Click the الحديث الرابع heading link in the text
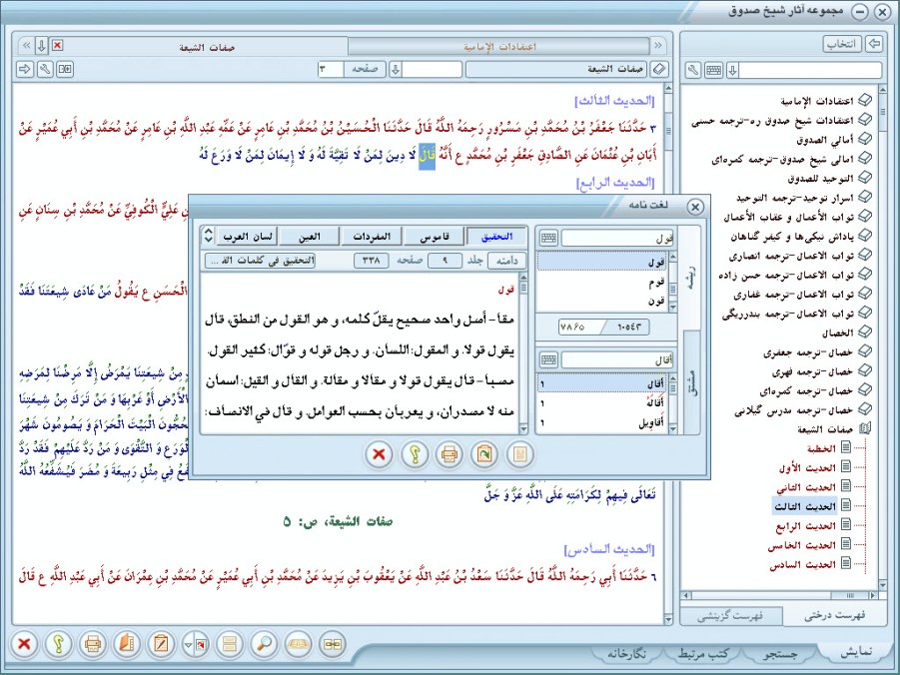The width and height of the screenshot is (900, 675). tap(615, 183)
